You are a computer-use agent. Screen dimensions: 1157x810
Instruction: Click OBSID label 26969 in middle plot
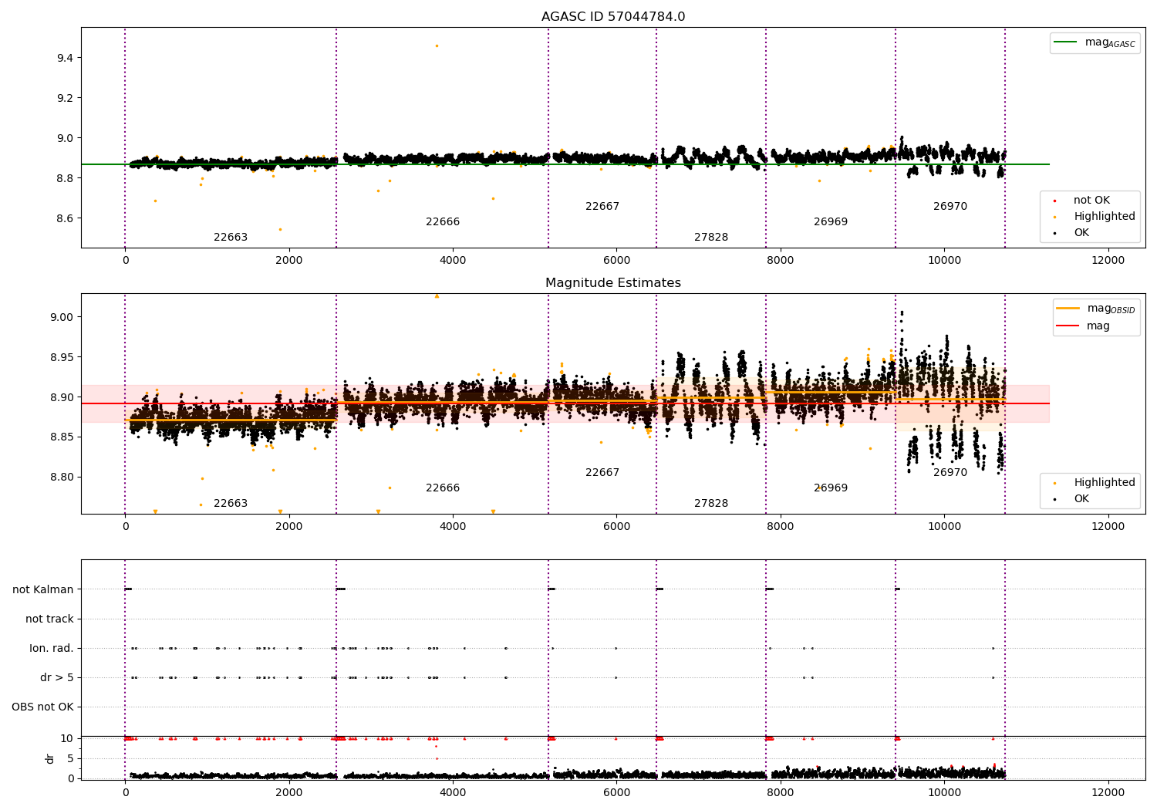831,488
